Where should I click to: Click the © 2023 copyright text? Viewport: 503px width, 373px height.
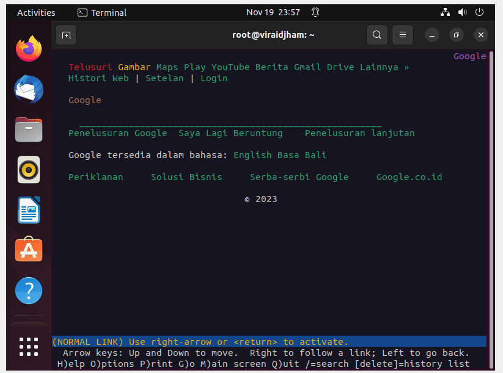tap(261, 199)
